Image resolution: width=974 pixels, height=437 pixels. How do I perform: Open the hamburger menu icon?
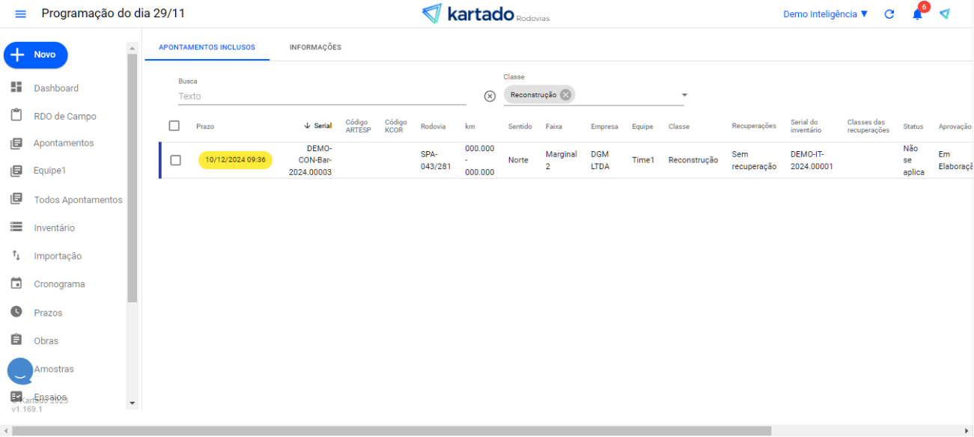20,14
